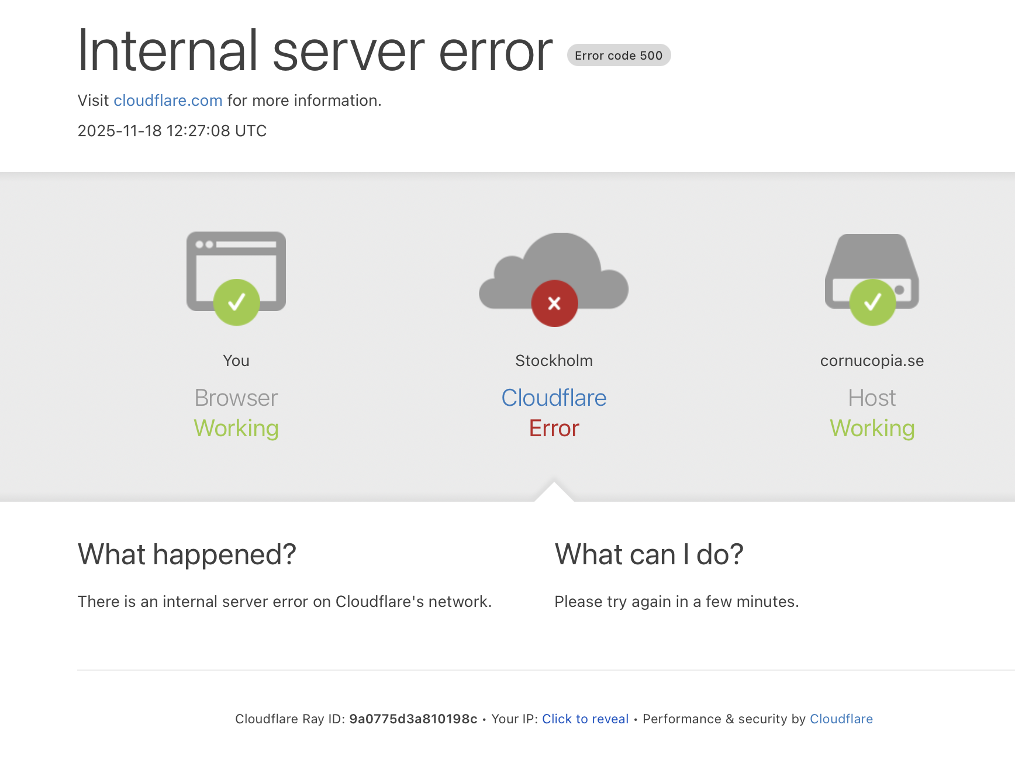Screen dimensions: 1015x766
Task: Click the blue Cloudflare link under Stockholm
Action: [554, 398]
